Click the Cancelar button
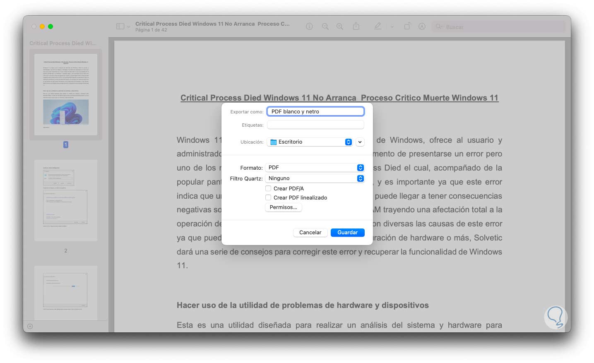This screenshot has width=594, height=363. click(310, 233)
